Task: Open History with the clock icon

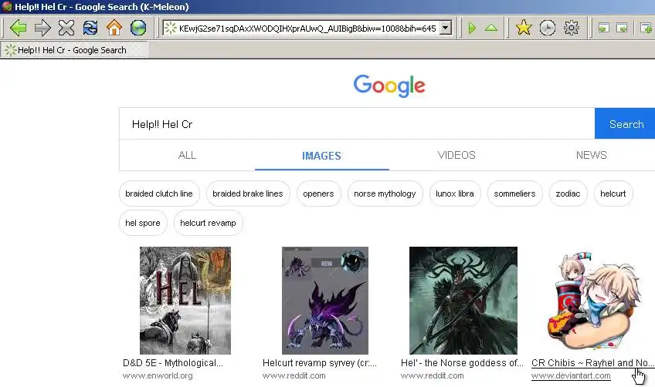Action: pyautogui.click(x=547, y=28)
